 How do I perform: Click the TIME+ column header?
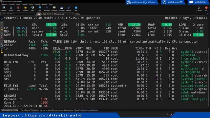(139, 48)
